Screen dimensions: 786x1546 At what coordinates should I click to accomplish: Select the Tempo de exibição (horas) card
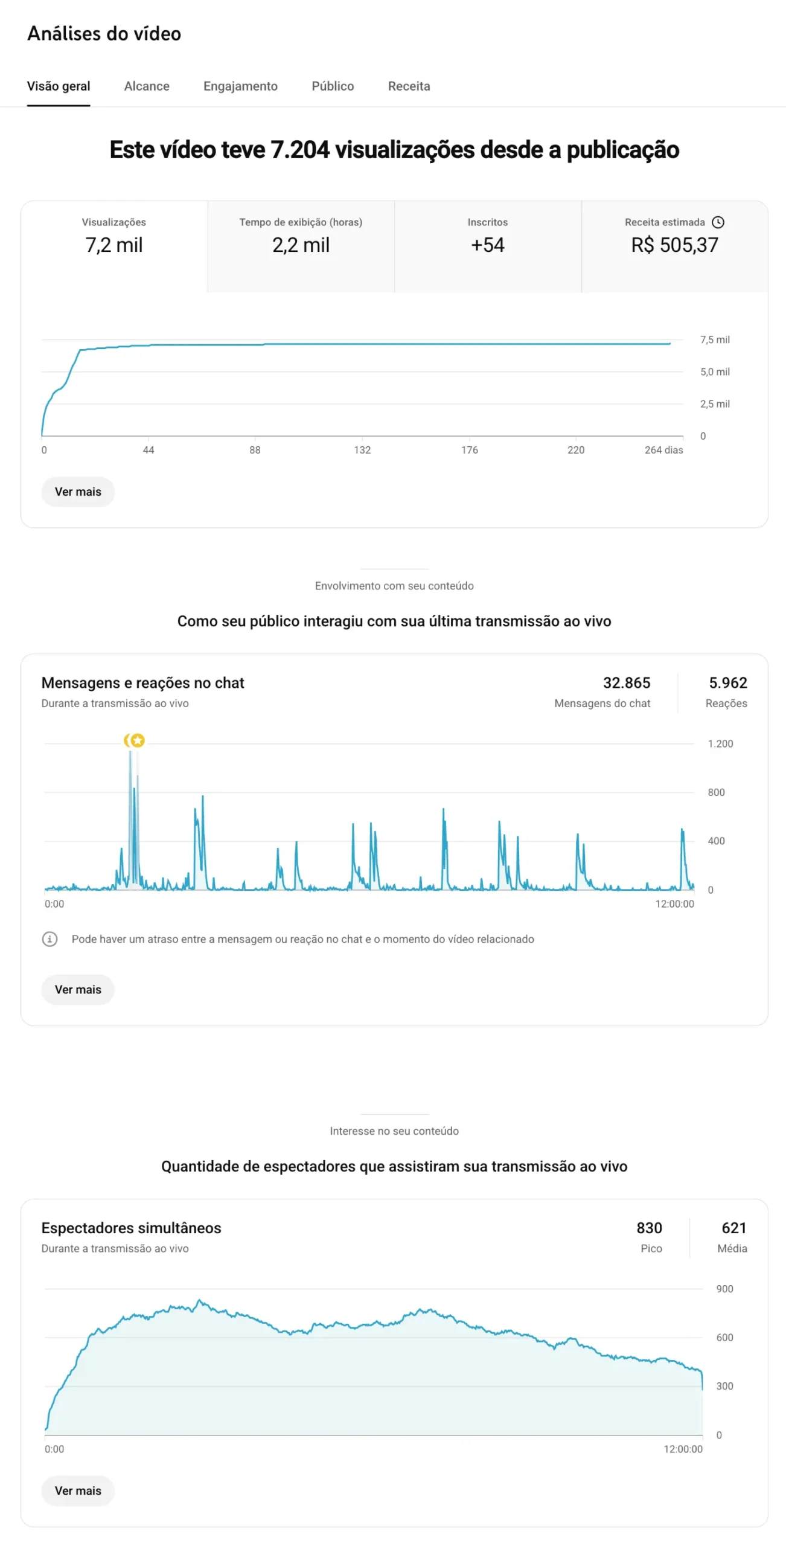[x=301, y=246]
